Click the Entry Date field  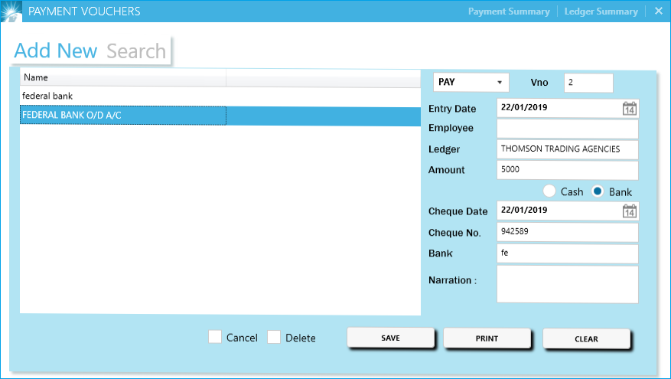click(x=568, y=108)
